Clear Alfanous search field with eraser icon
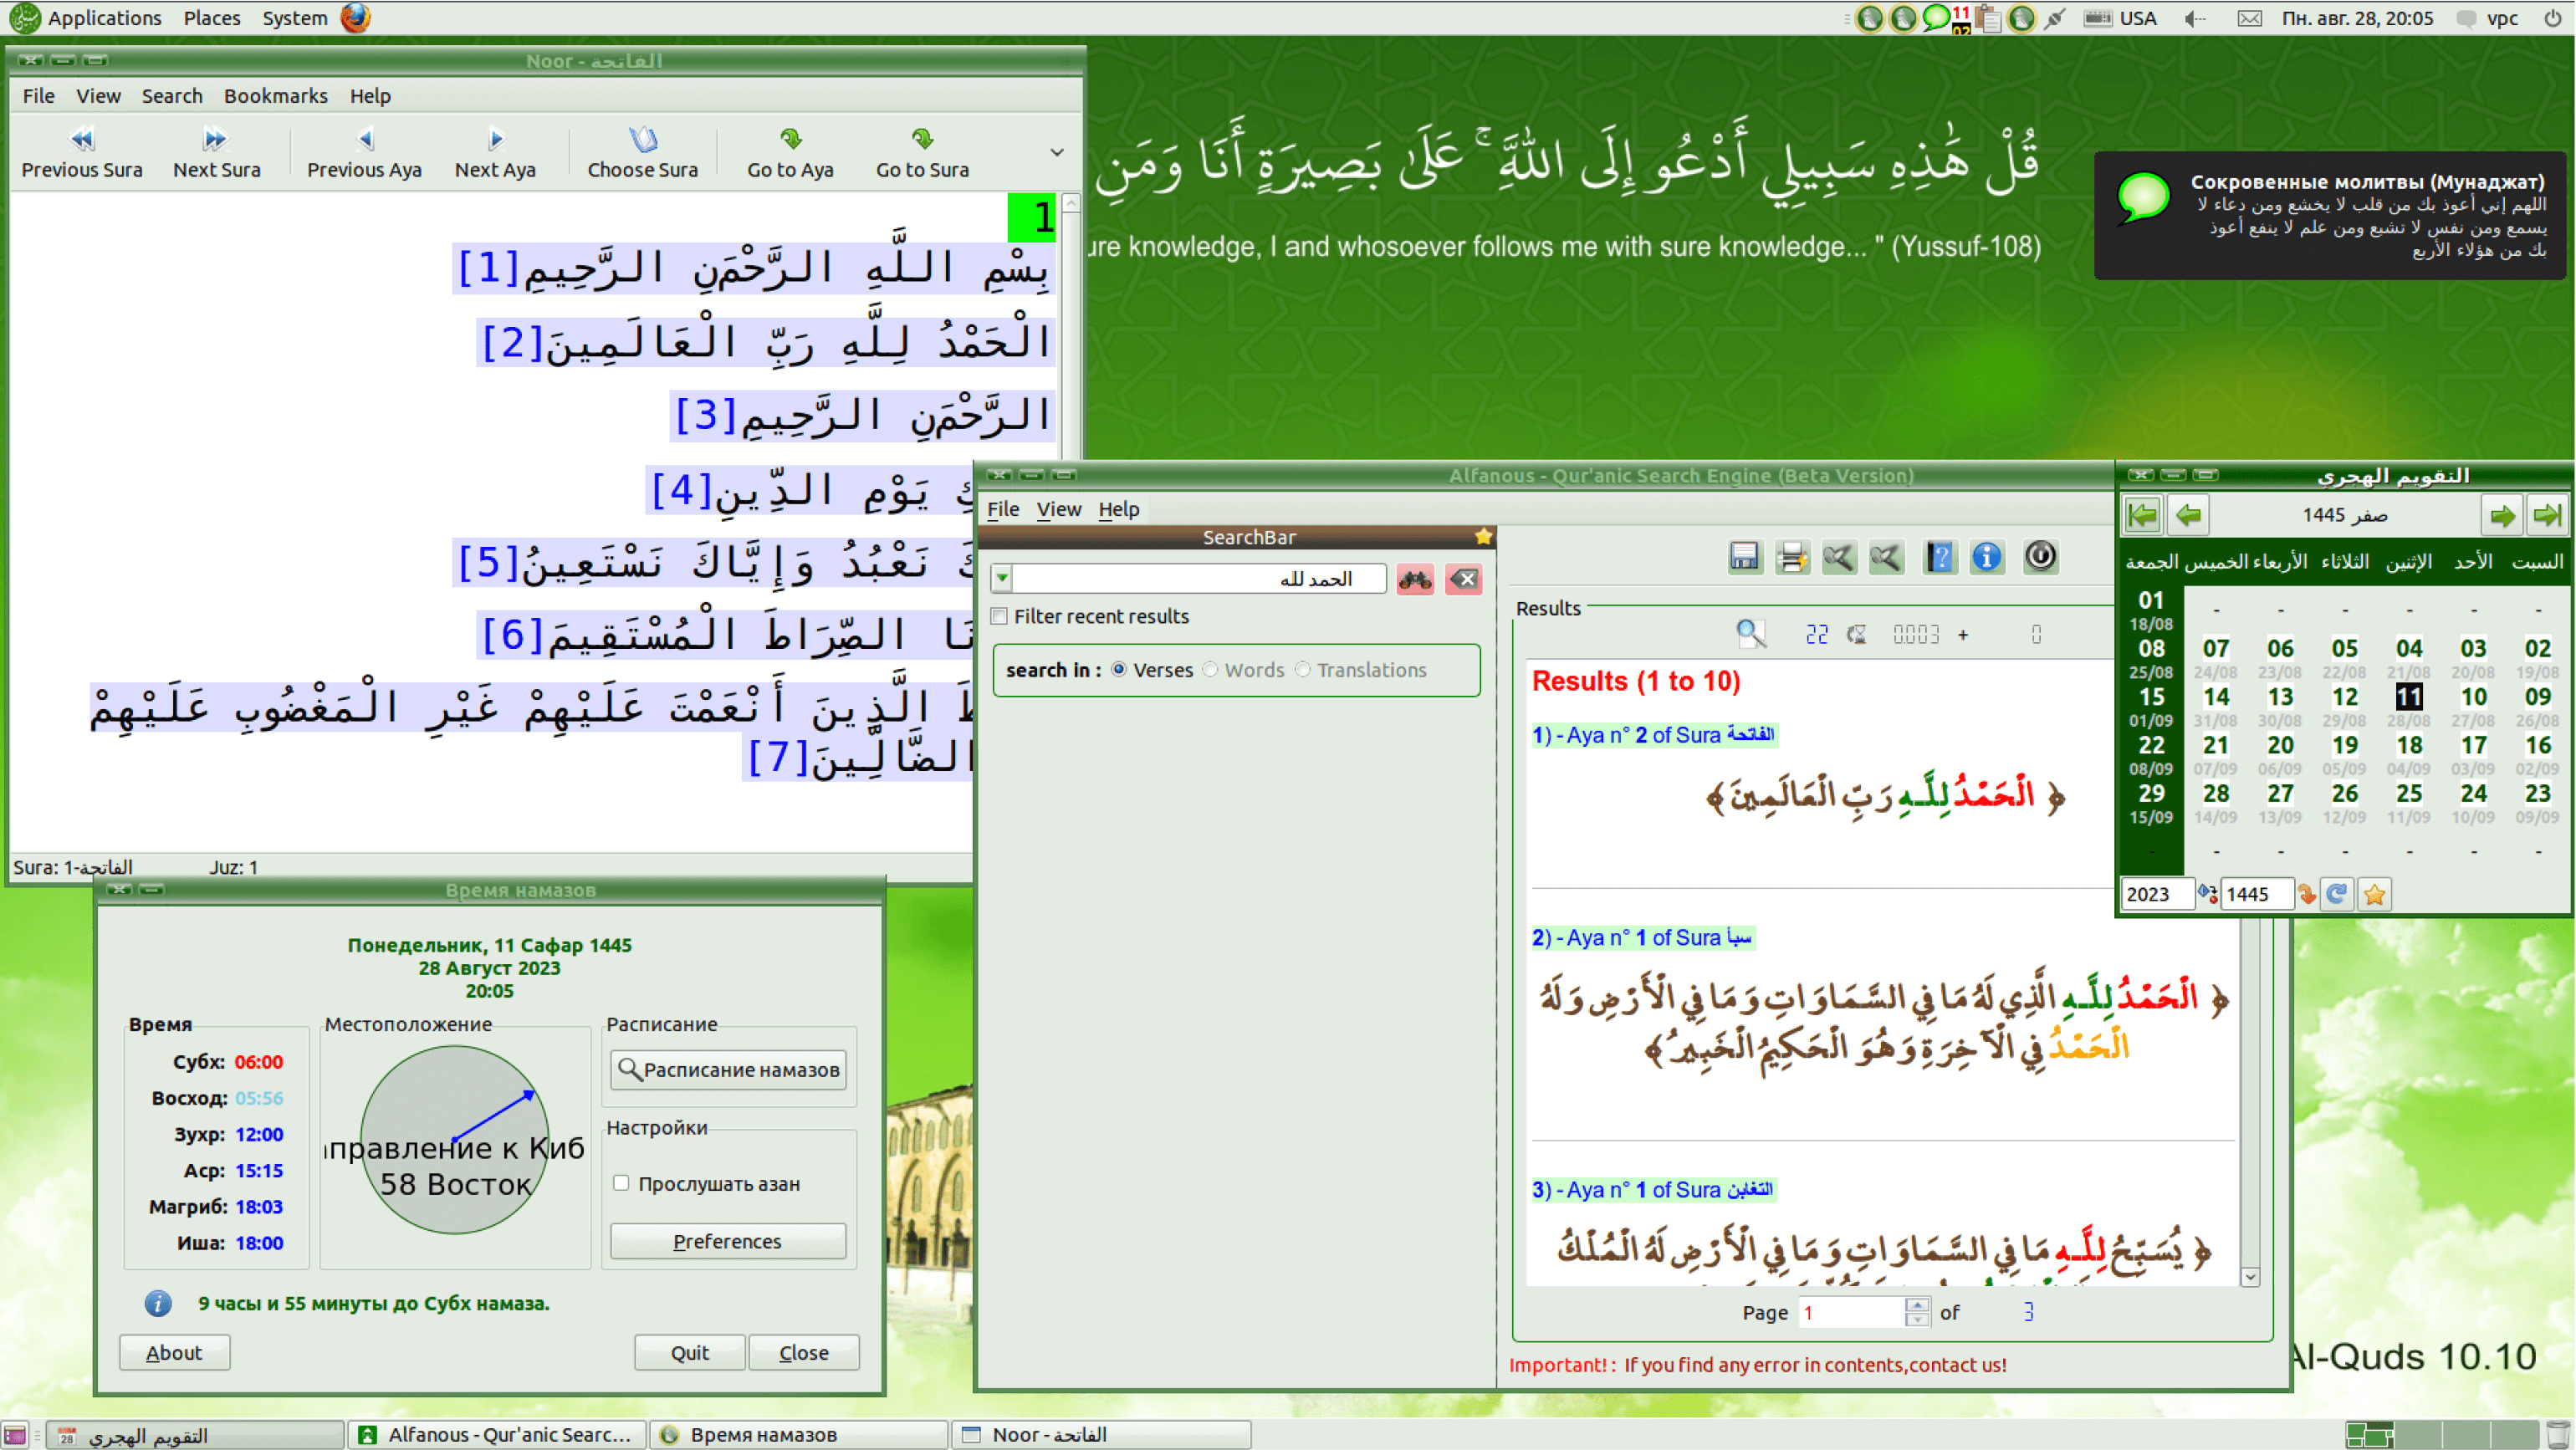Image resolution: width=2576 pixels, height=1450 pixels. pos(1463,579)
